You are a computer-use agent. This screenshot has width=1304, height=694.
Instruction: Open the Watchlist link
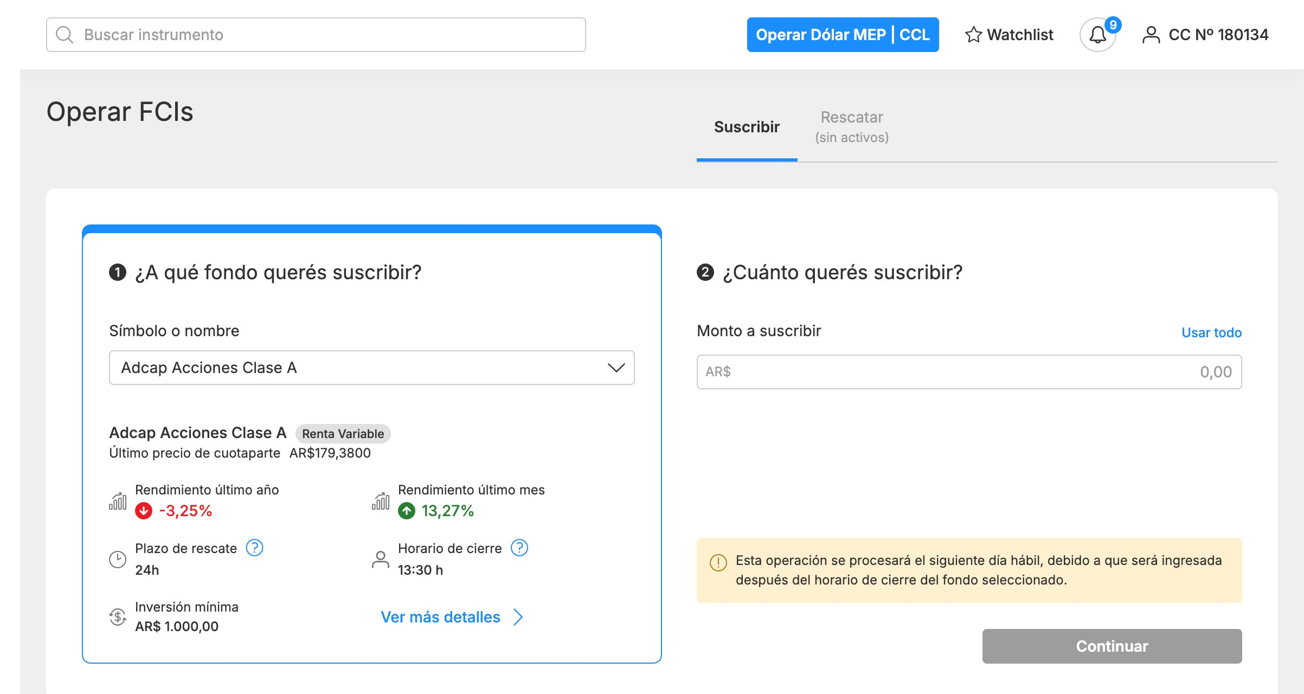coord(1009,35)
